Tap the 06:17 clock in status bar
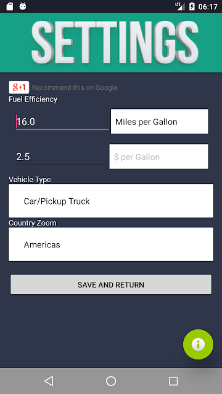The width and height of the screenshot is (222, 394). (208, 7)
